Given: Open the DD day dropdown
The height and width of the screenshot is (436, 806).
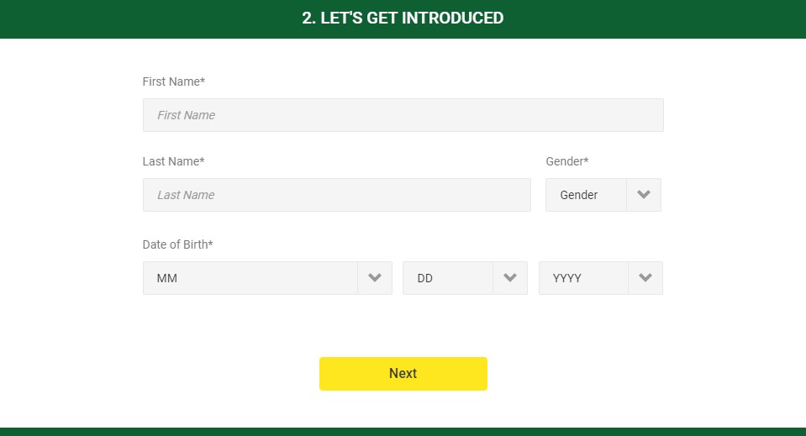Looking at the screenshot, I should click(465, 278).
